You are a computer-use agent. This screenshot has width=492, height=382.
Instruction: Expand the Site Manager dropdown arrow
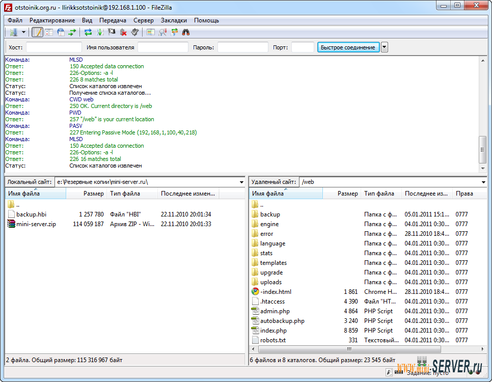[23, 32]
